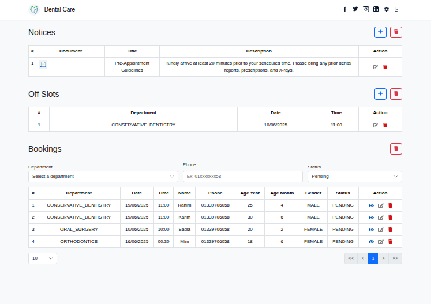
Task: Go to first page with << button
Action: coord(351,258)
